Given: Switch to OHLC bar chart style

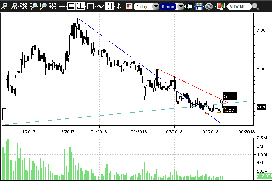Looking at the screenshot, I should coord(120,7).
